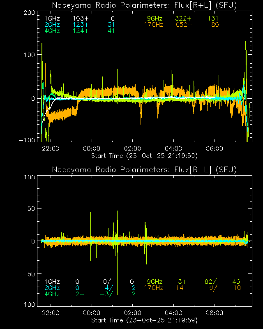263x329 pixels.
Task: Click the Start Time label under Flux[R+L] plot
Action: pos(144,155)
